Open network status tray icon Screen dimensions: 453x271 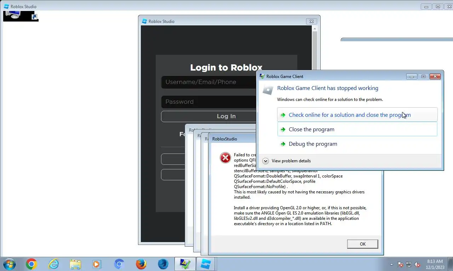coord(409,264)
